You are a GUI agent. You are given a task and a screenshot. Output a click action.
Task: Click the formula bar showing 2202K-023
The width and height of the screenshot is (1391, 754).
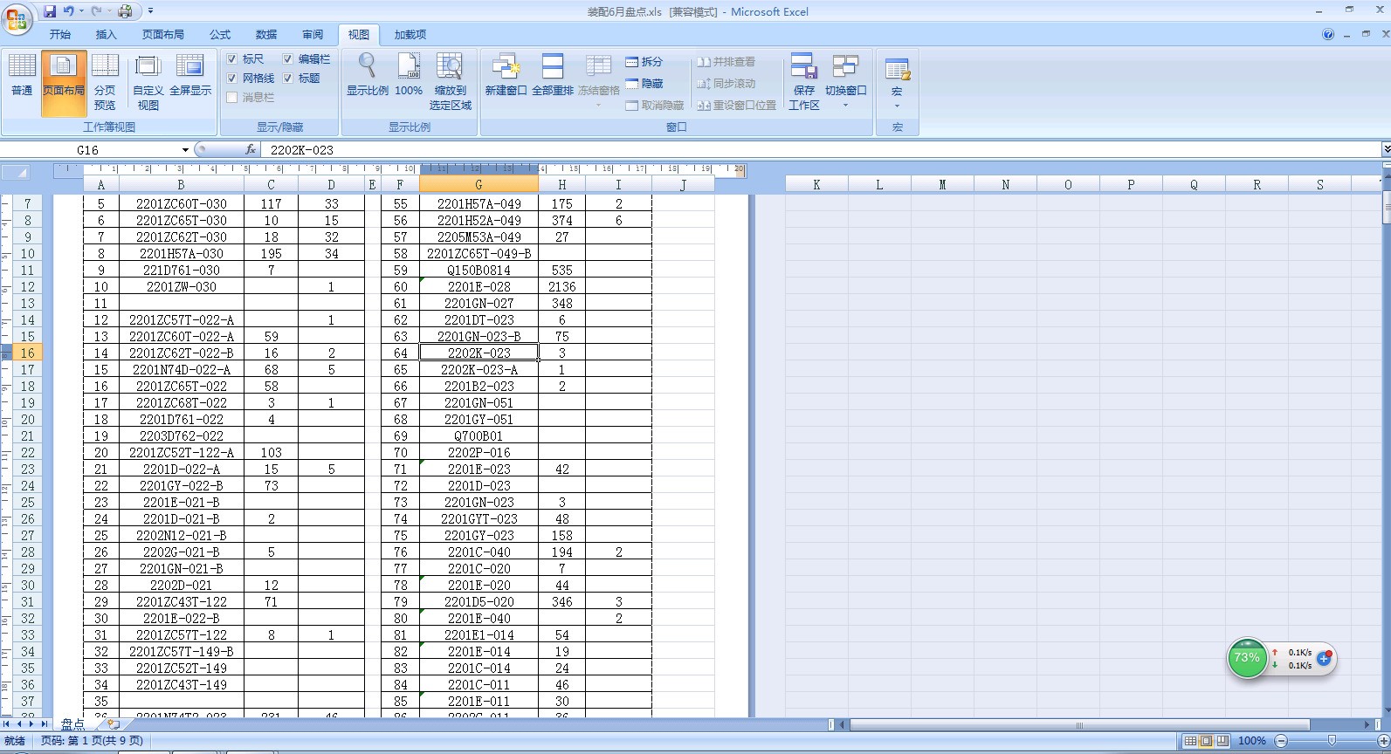(x=821, y=150)
